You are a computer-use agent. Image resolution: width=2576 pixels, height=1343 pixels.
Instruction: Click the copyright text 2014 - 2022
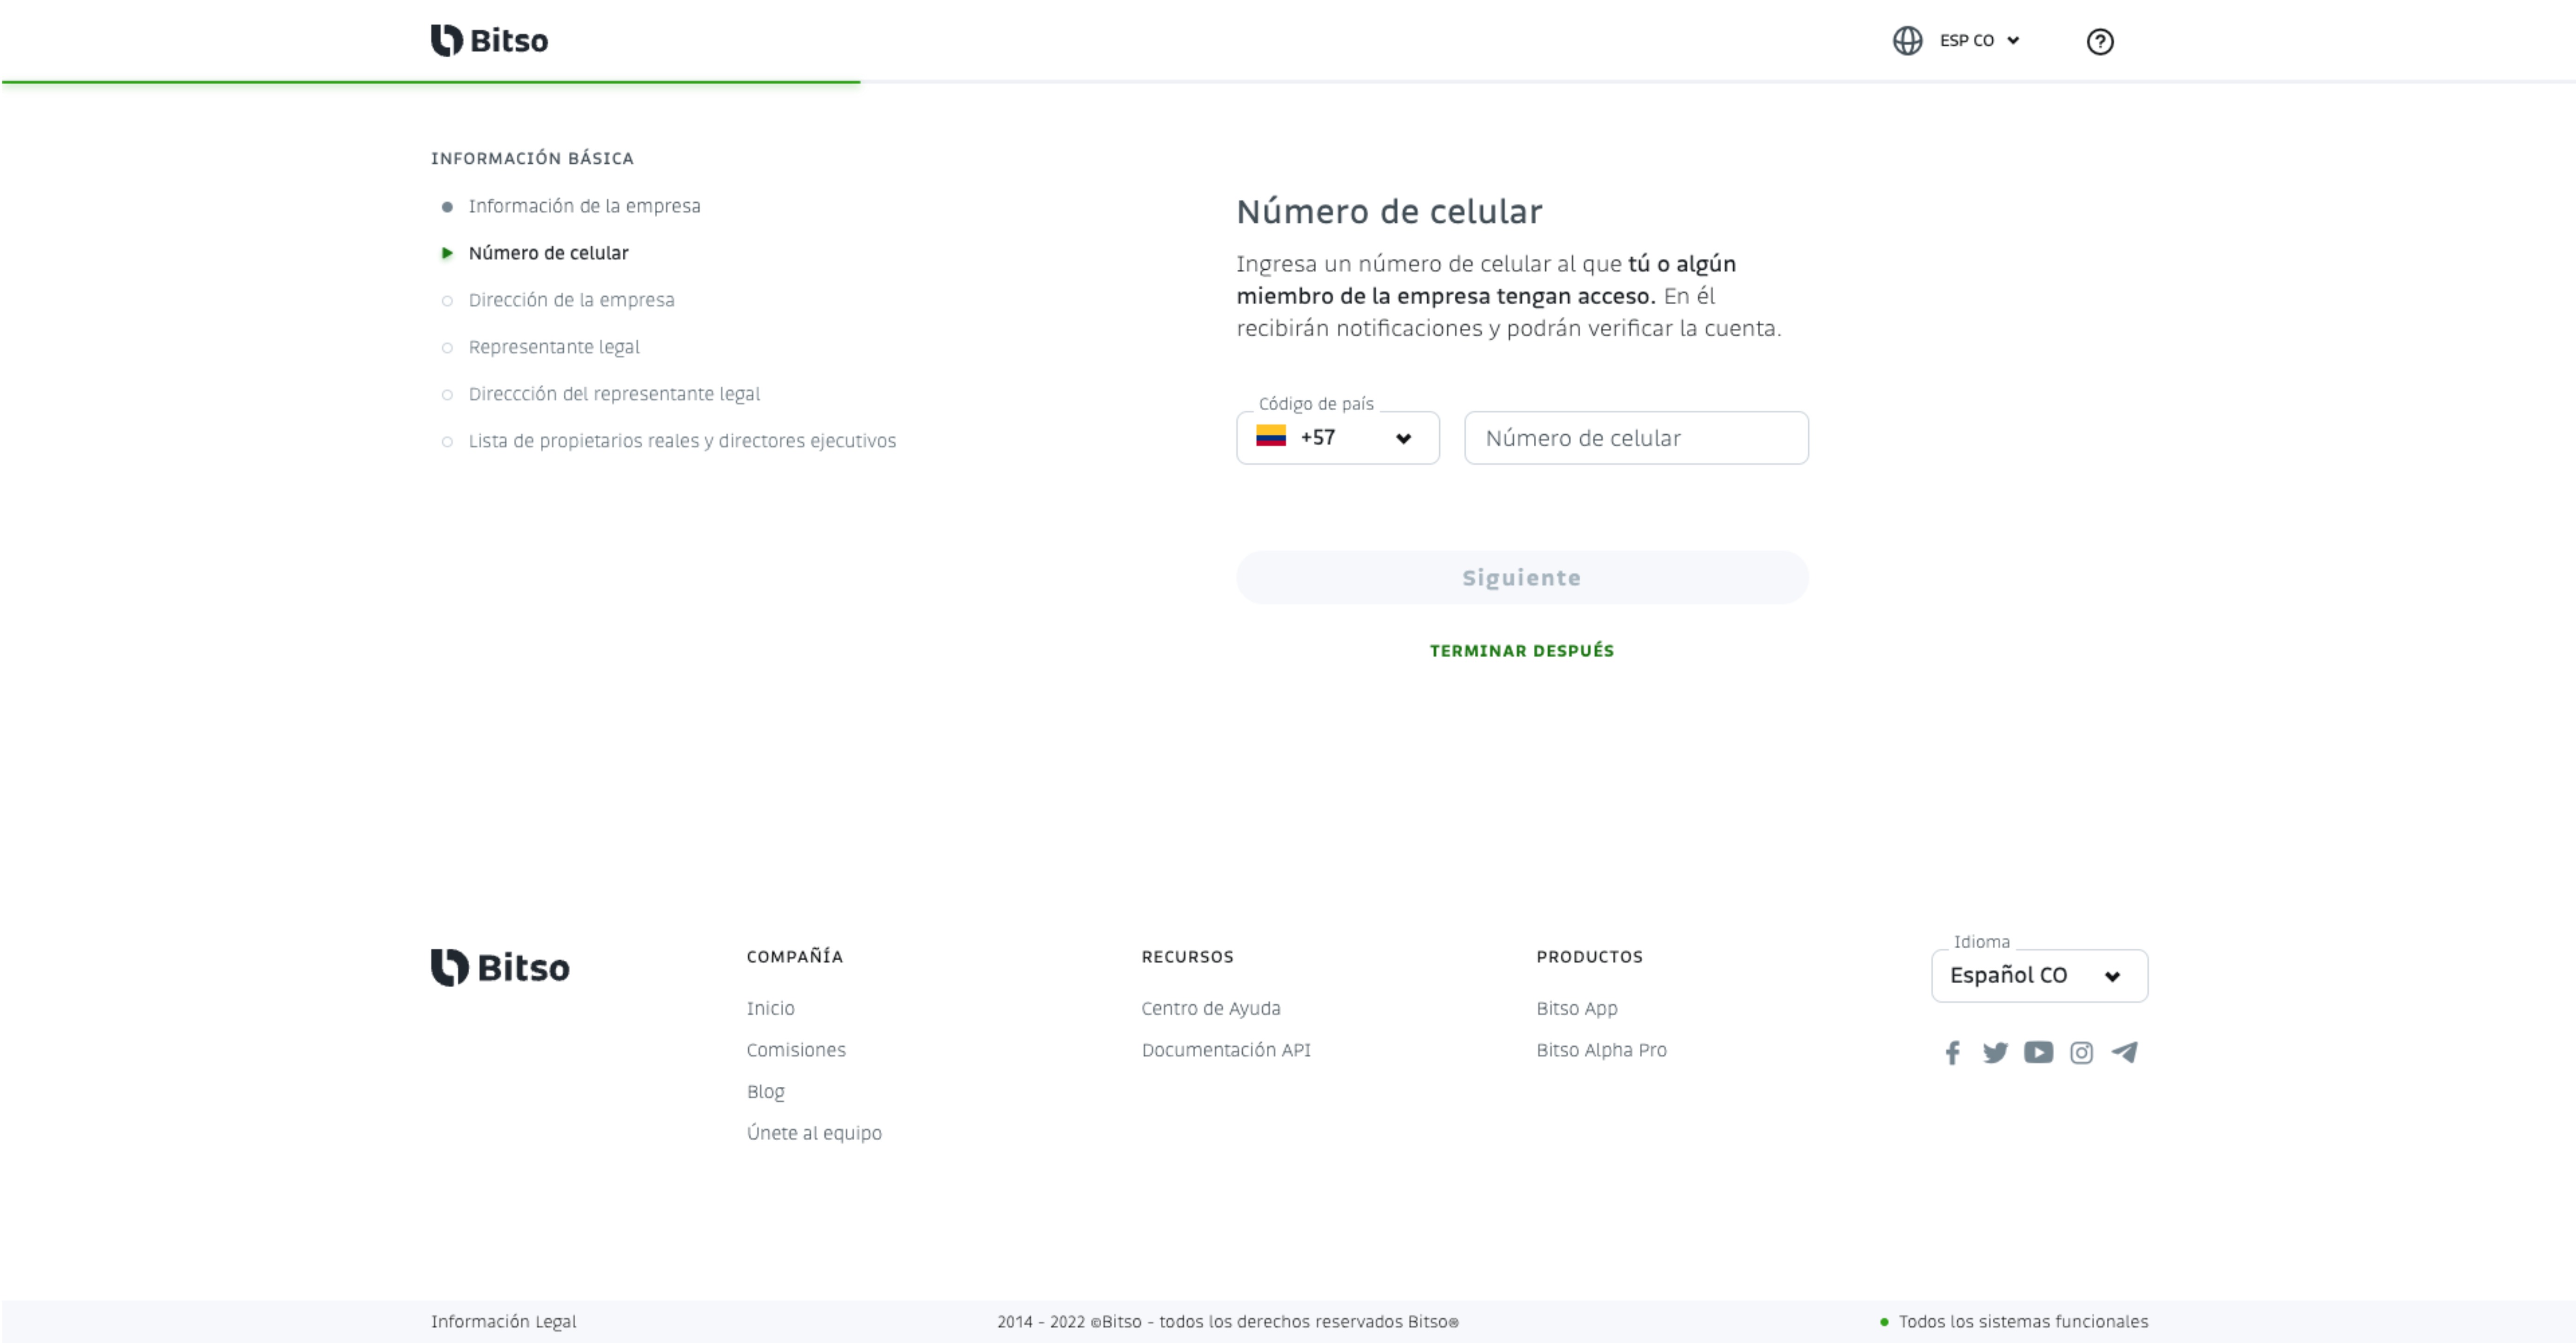[x=1227, y=1322]
